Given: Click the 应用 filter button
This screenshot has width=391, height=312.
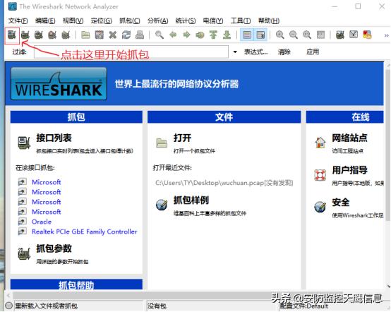Looking at the screenshot, I should coord(313,52).
